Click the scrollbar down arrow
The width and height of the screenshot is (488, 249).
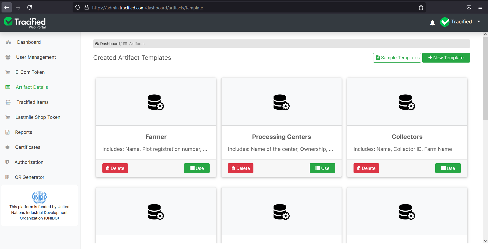coord(485,241)
